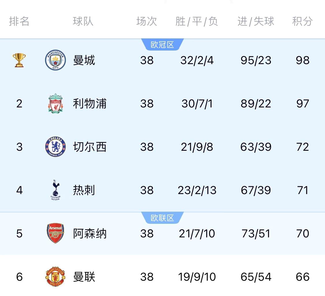This screenshot has height=296, width=325.
Task: Open the Manchester City club crest
Action: (55, 60)
